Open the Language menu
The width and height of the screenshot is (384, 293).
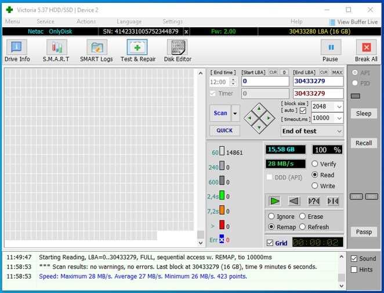point(129,21)
